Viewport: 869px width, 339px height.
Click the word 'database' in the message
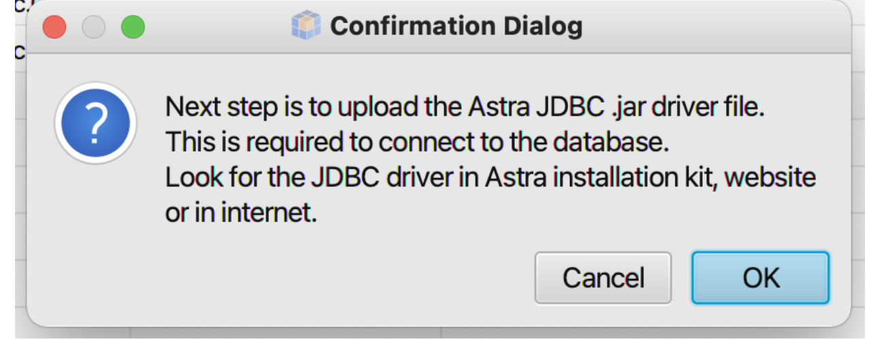[x=609, y=143]
